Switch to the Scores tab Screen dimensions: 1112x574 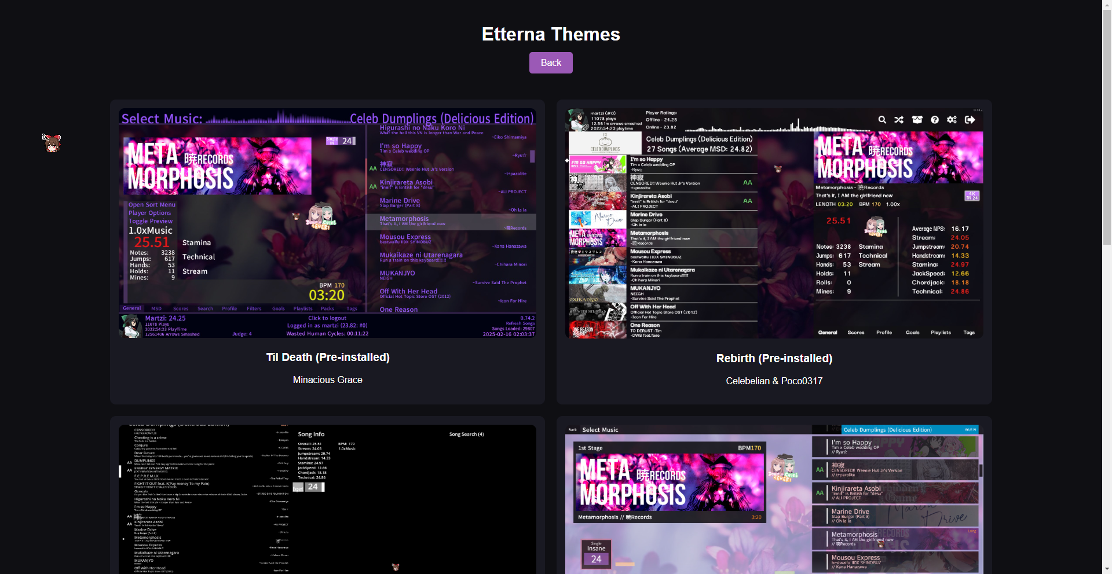[x=181, y=308]
